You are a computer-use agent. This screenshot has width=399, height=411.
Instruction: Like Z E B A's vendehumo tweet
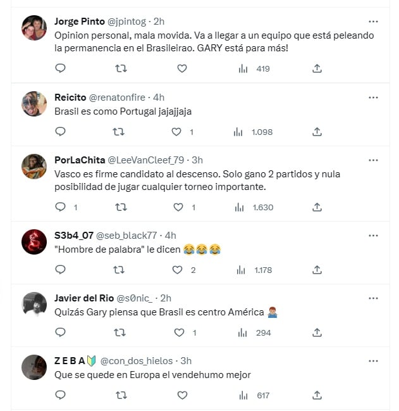(182, 395)
